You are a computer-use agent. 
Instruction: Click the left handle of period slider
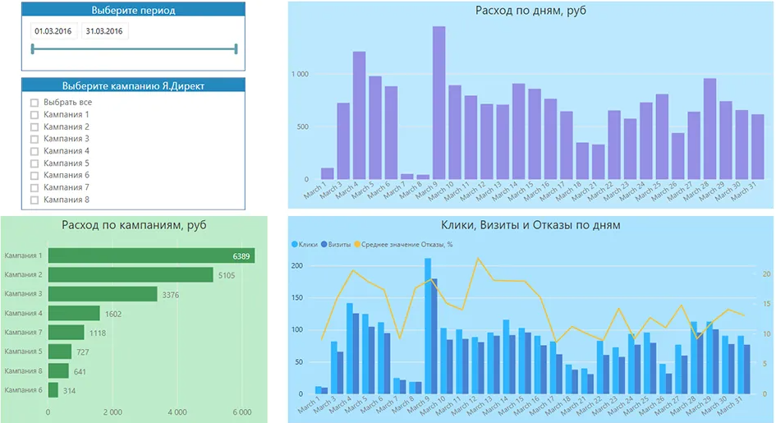pos(32,49)
